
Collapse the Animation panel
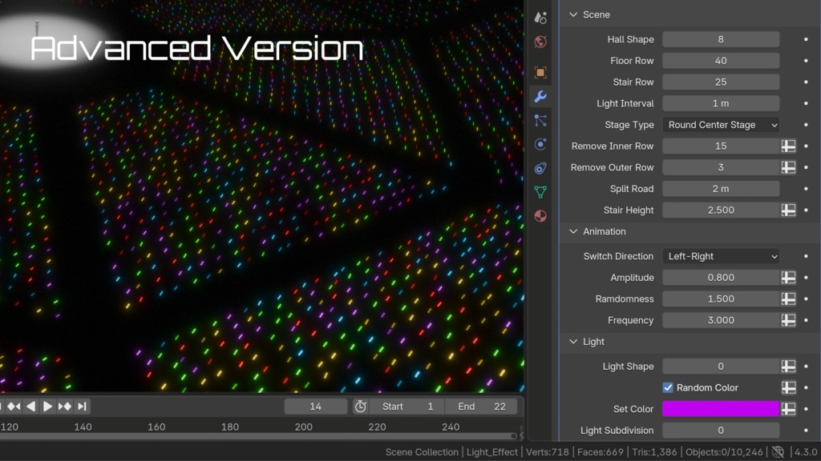573,231
